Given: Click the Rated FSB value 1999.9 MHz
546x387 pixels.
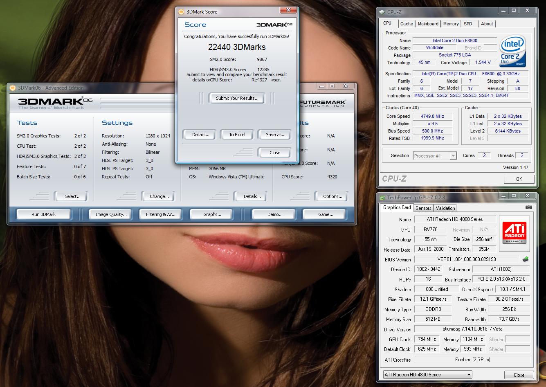Looking at the screenshot, I should (432, 138).
